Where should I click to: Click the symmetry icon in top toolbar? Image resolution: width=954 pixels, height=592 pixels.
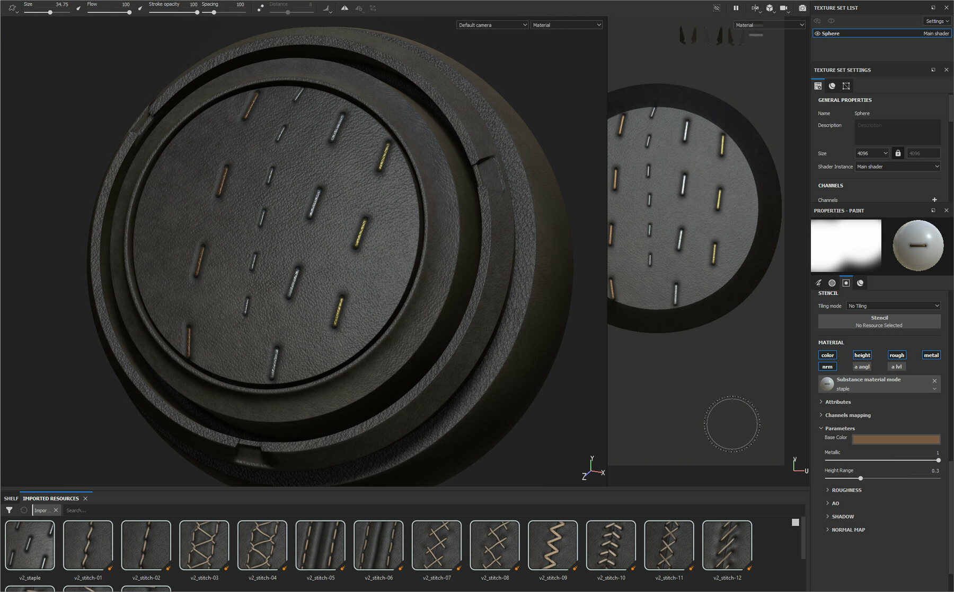tap(344, 8)
